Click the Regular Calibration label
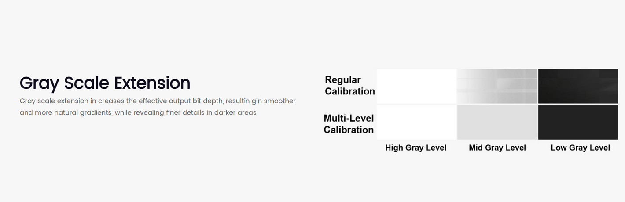This screenshot has height=202, width=625. pyautogui.click(x=350, y=86)
